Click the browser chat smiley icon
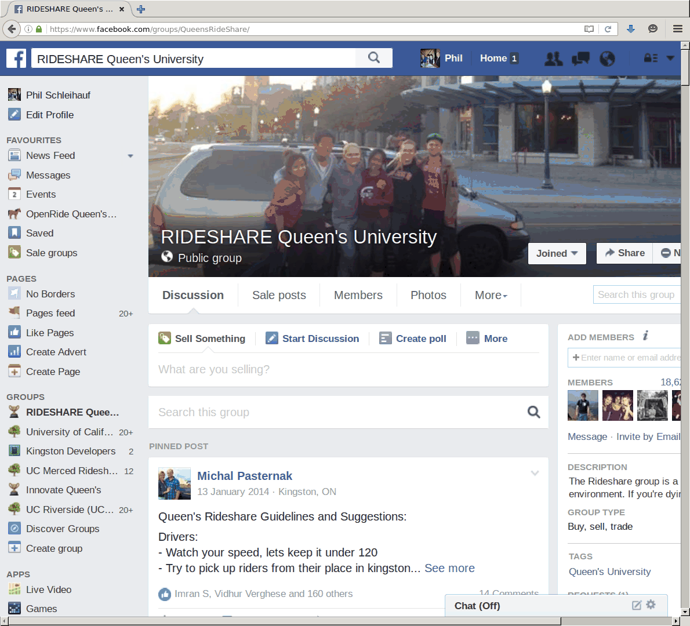The height and width of the screenshot is (626, 690). (653, 29)
